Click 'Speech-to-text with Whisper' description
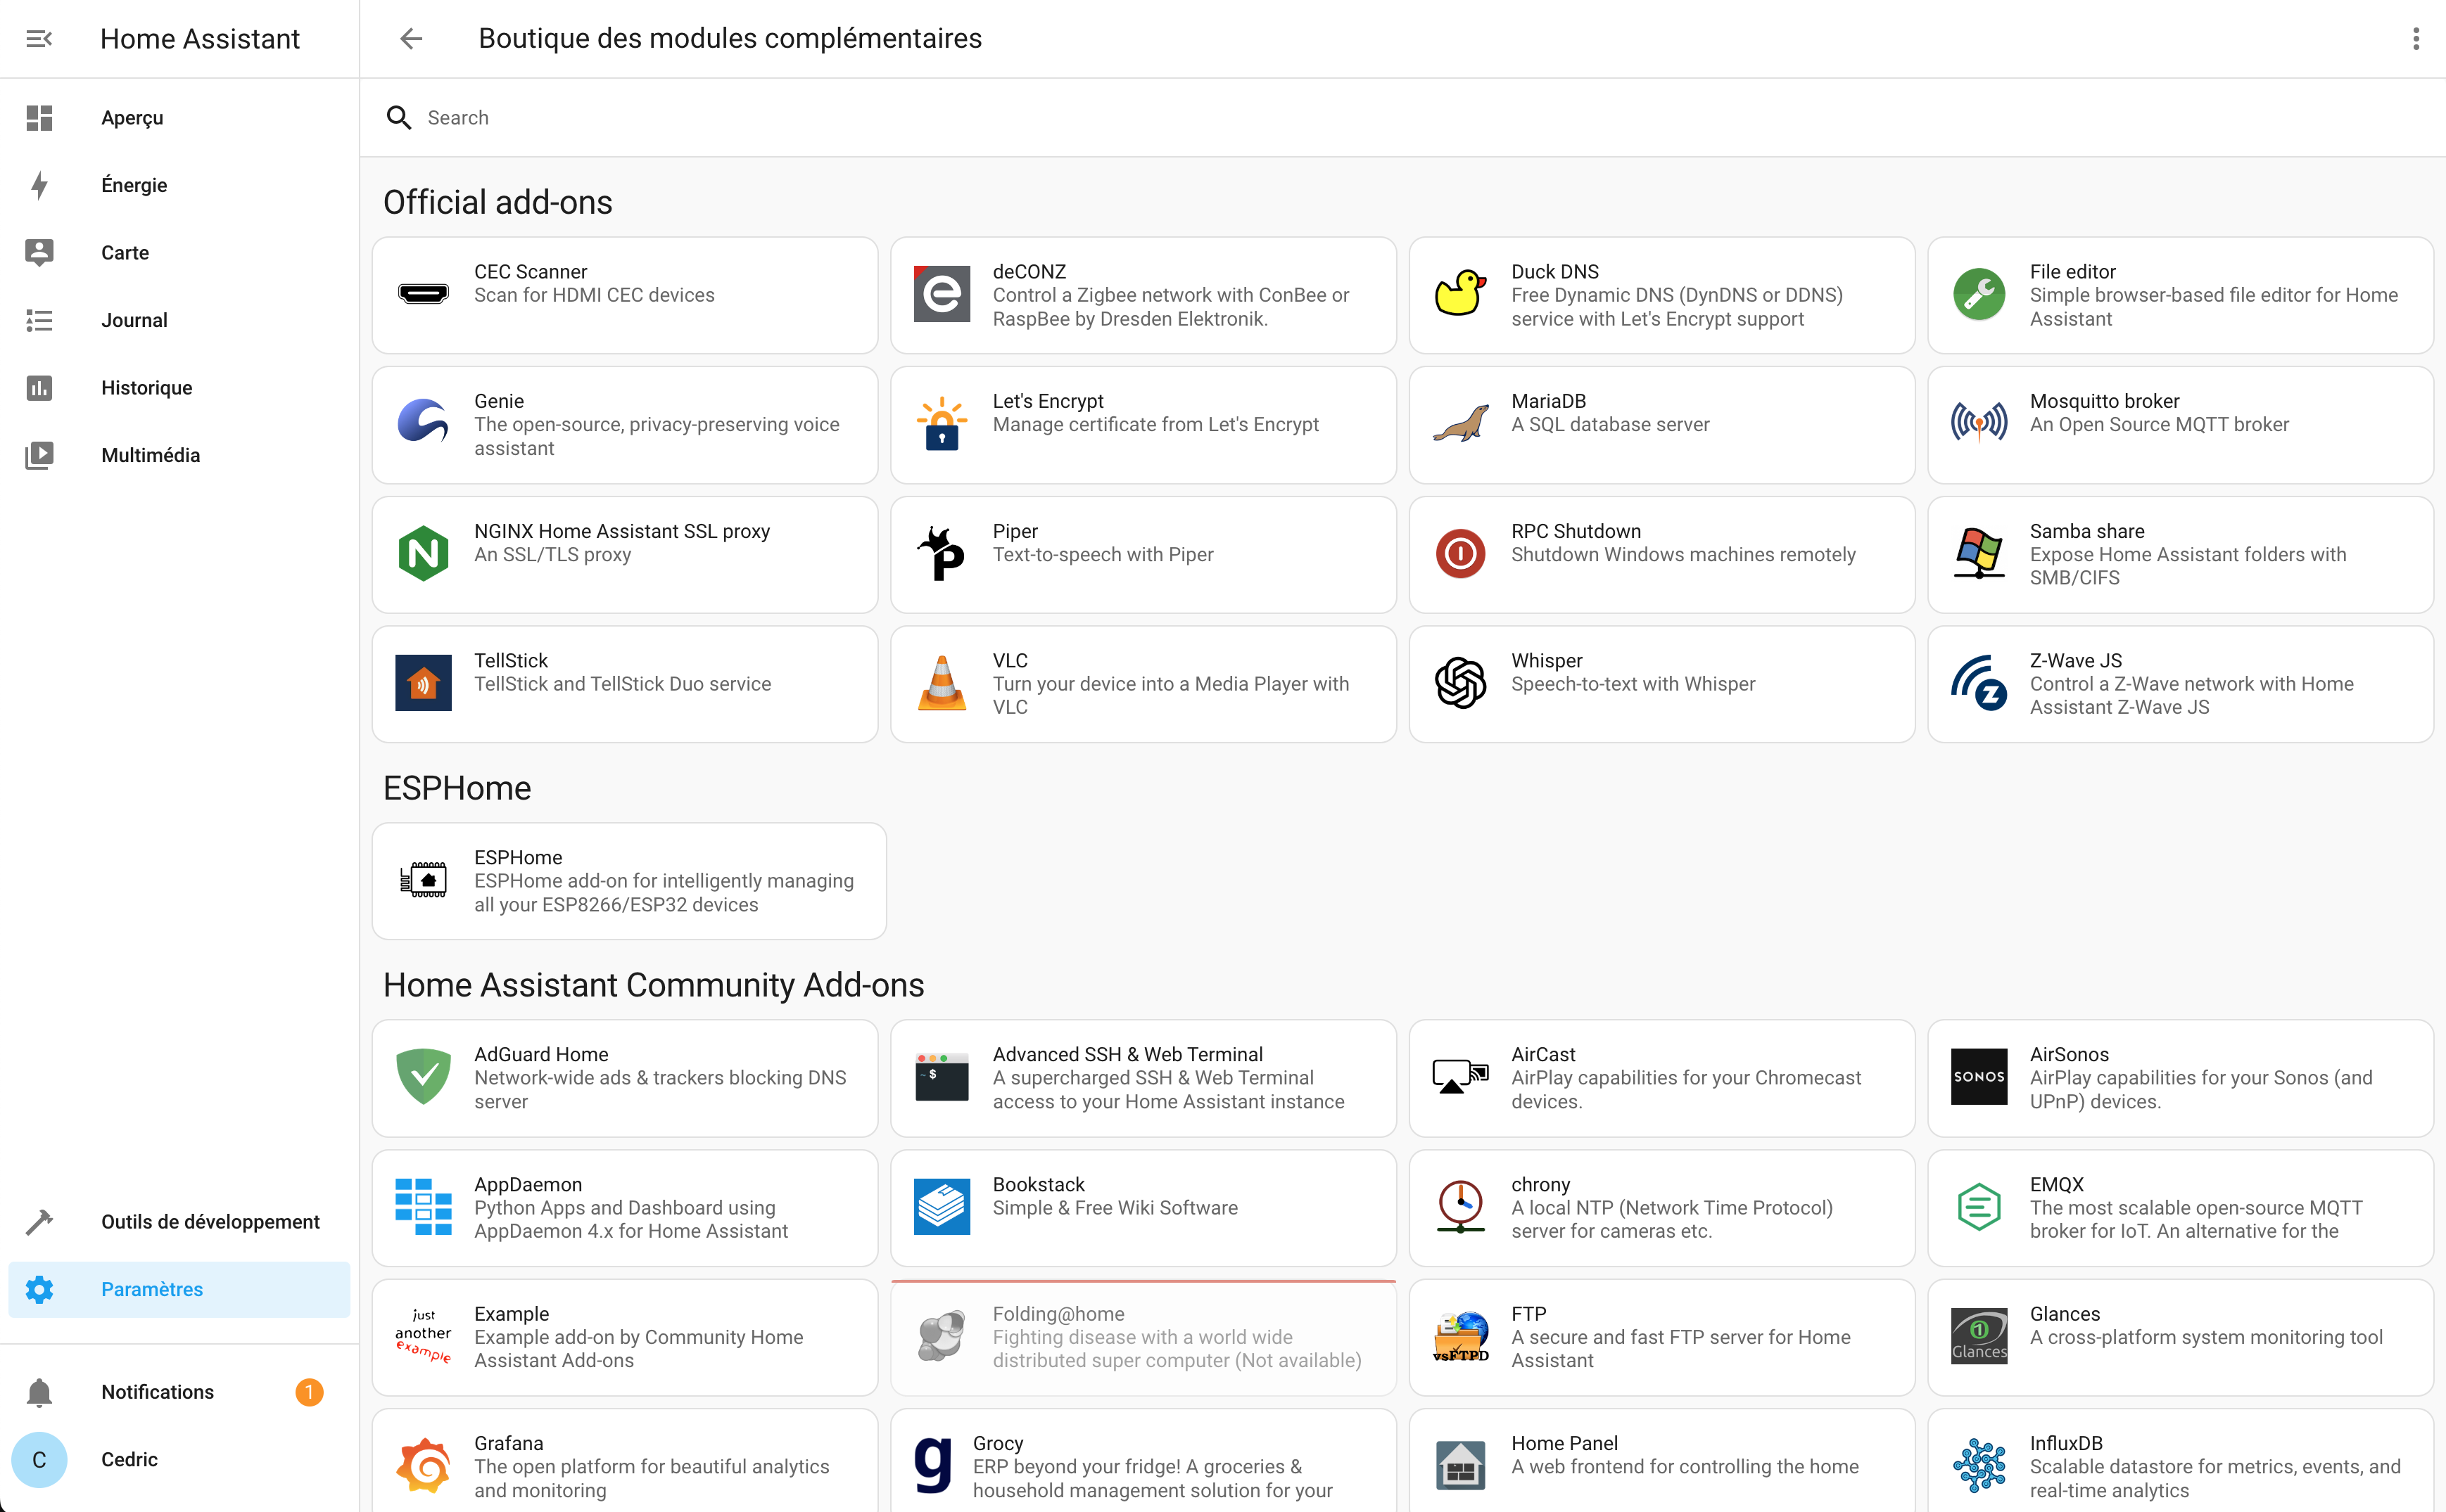This screenshot has height=1512, width=2446. pyautogui.click(x=1633, y=684)
